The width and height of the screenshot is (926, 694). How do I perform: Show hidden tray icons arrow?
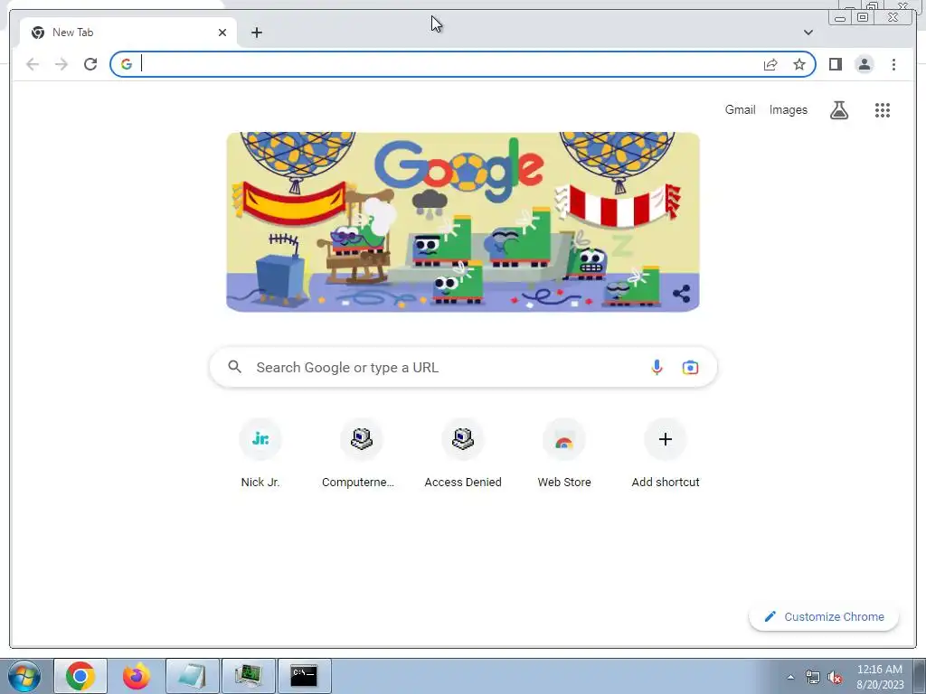pos(790,677)
